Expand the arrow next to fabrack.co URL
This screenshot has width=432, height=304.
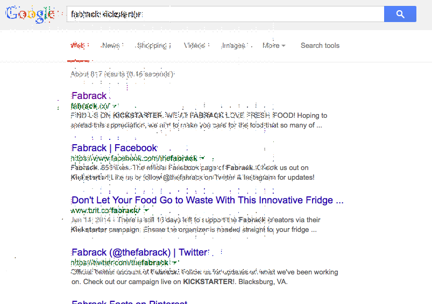115,105
